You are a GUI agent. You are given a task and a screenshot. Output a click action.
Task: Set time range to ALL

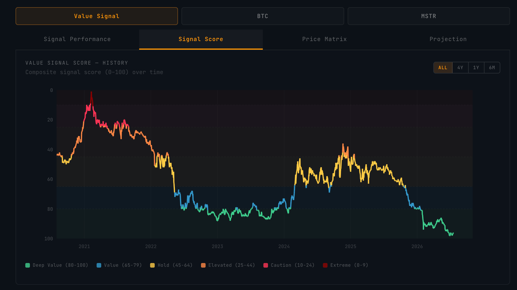[x=443, y=68]
